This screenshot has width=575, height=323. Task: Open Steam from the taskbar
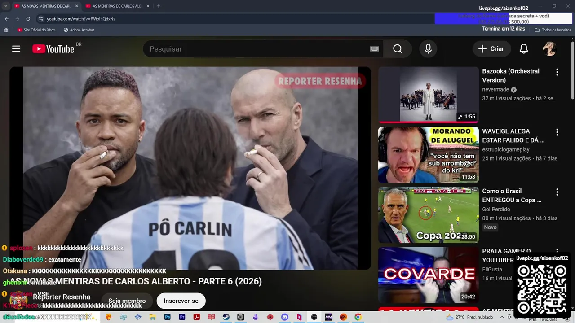click(x=226, y=317)
